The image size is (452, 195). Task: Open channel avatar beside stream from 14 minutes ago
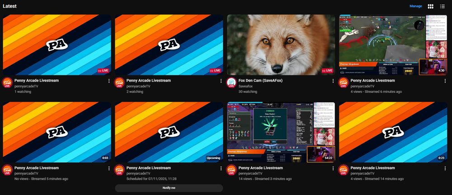pos(344,170)
